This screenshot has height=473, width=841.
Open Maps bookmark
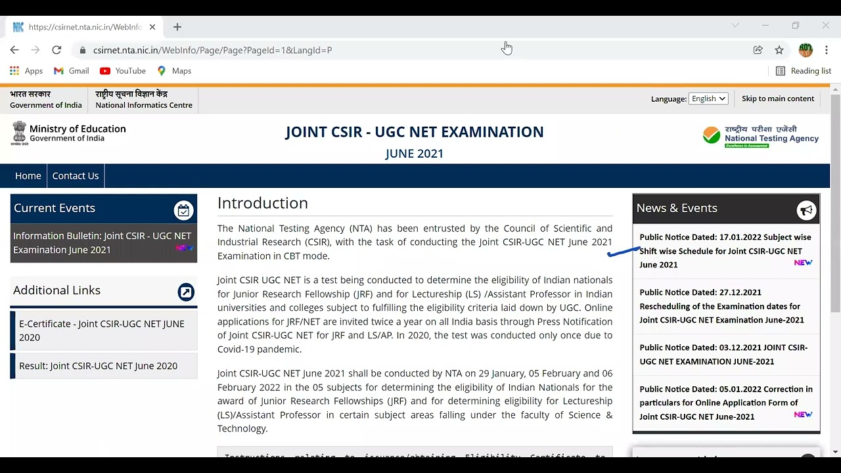click(174, 71)
